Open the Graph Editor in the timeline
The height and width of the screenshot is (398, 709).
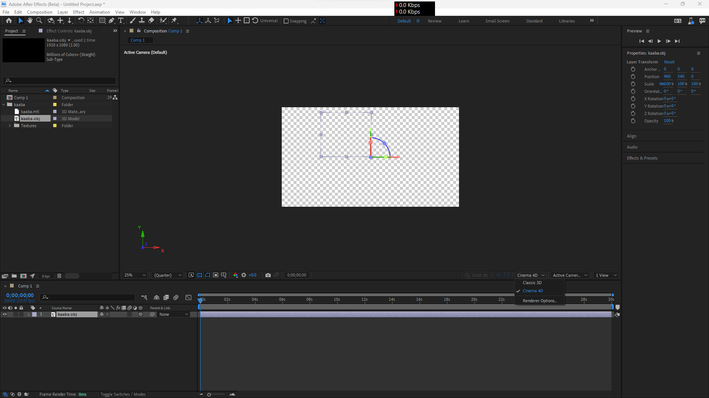point(188,297)
